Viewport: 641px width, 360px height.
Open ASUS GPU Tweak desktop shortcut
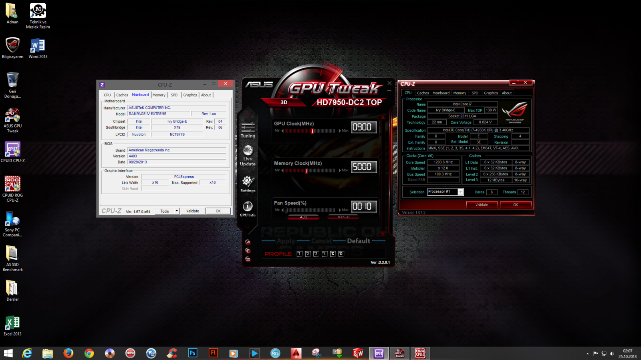[12, 120]
